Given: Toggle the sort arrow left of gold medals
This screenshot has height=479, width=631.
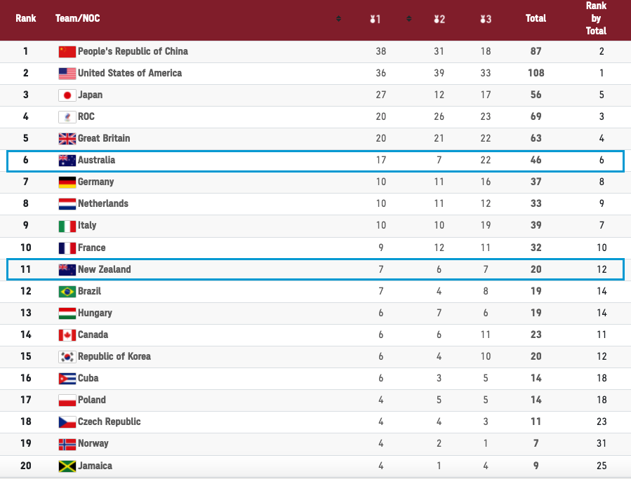Looking at the screenshot, I should pos(339,19).
